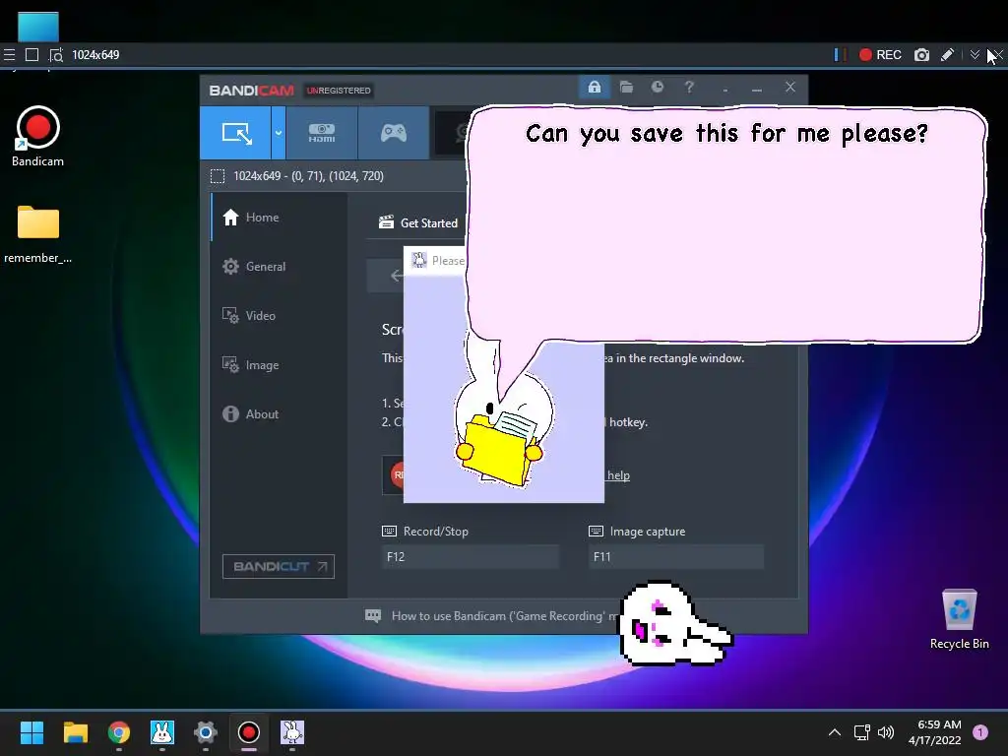Viewport: 1008px width, 756px height.
Task: Open the volume control in system tray
Action: [886, 732]
